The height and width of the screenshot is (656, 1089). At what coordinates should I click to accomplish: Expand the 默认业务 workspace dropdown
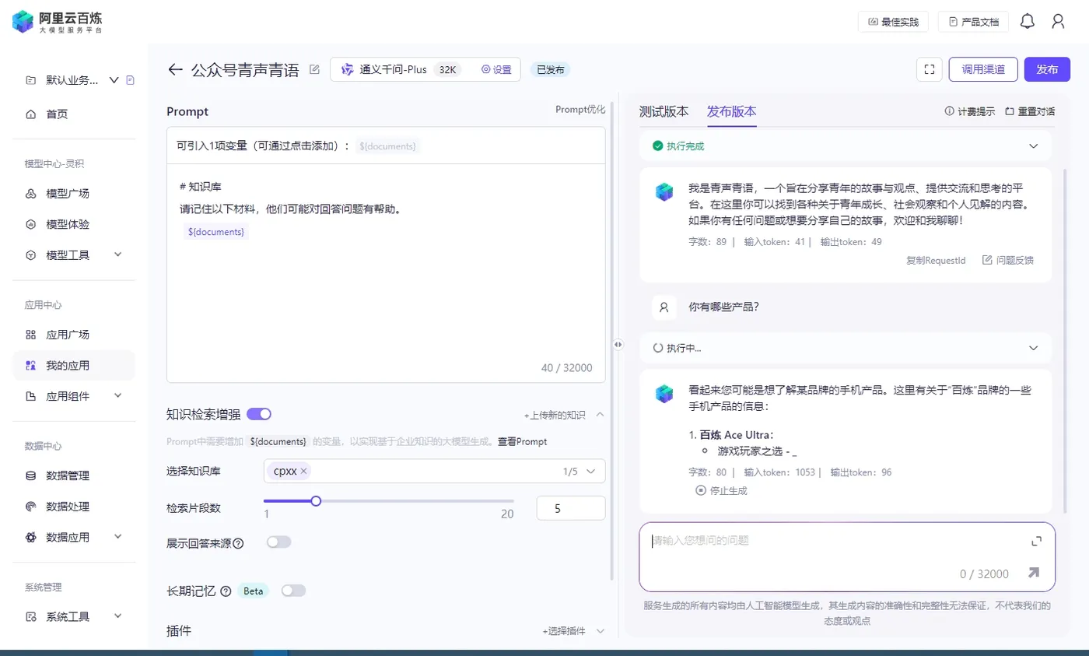(114, 79)
